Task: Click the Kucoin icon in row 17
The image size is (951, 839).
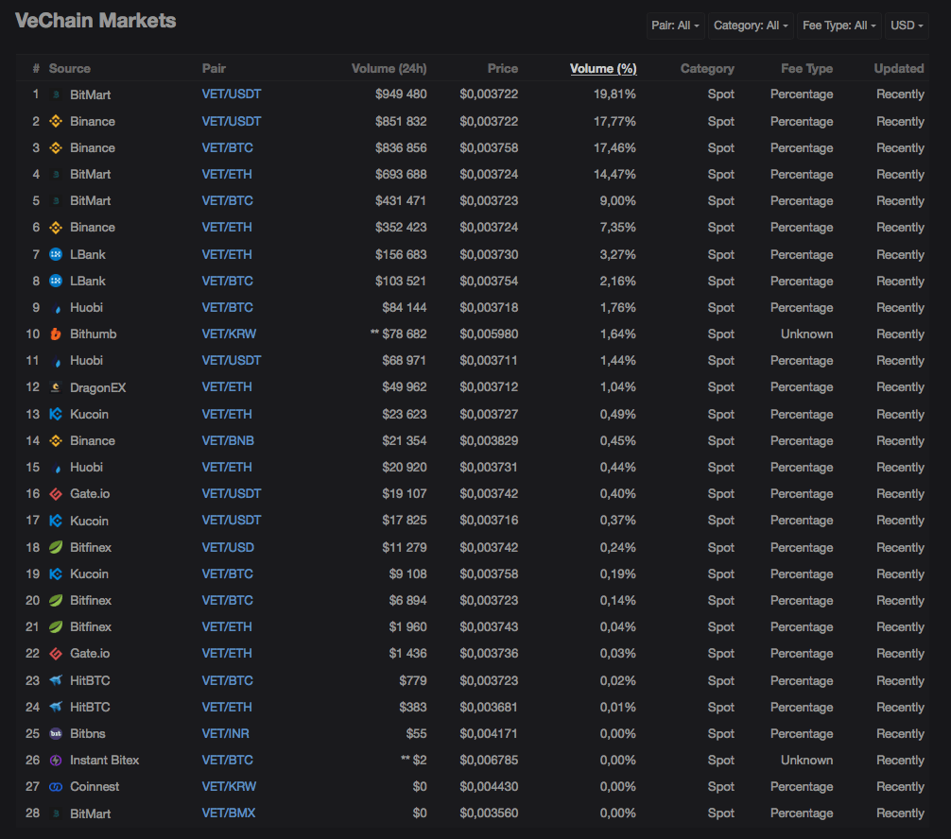Action: tap(56, 521)
